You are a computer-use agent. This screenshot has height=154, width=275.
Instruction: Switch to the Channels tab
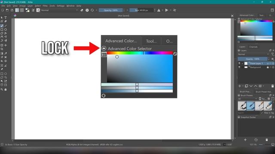[x=254, y=47]
